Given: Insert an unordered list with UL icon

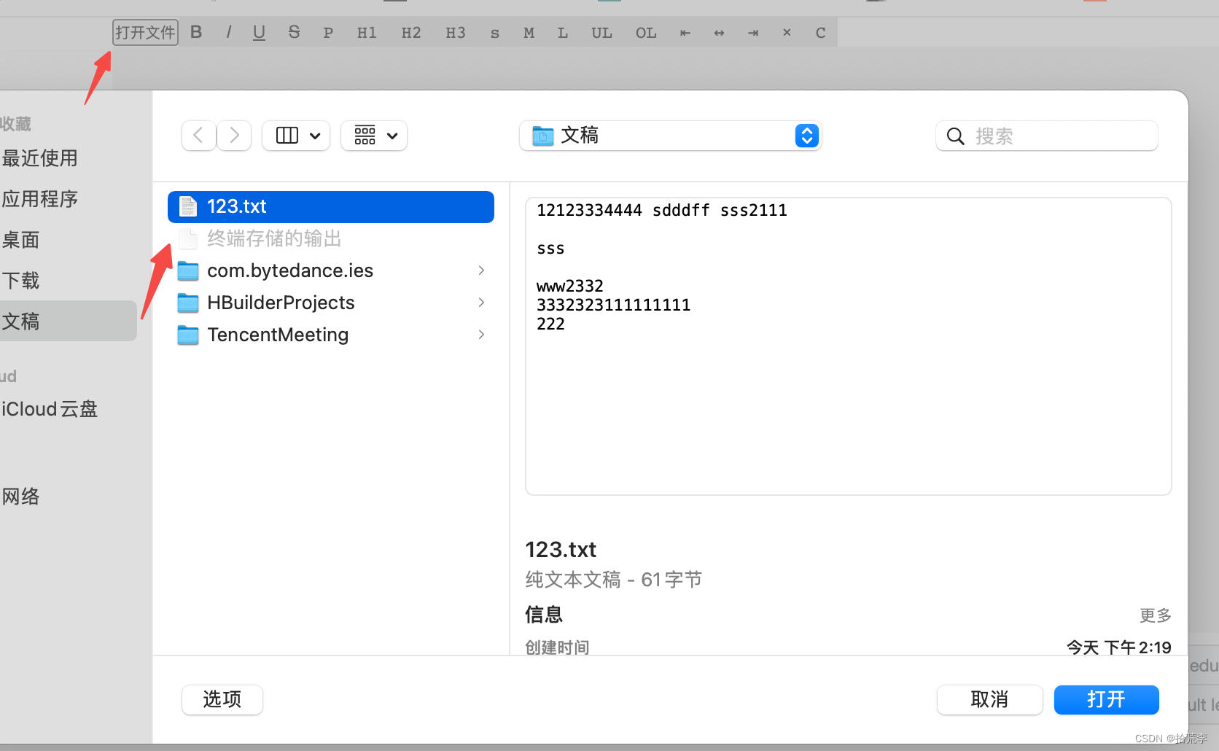Looking at the screenshot, I should [x=601, y=32].
